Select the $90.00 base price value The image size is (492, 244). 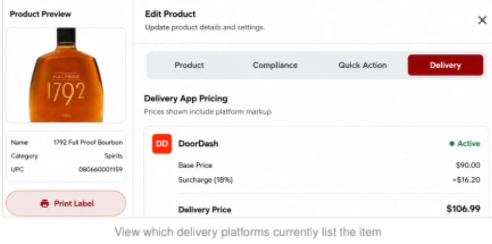[468, 165]
